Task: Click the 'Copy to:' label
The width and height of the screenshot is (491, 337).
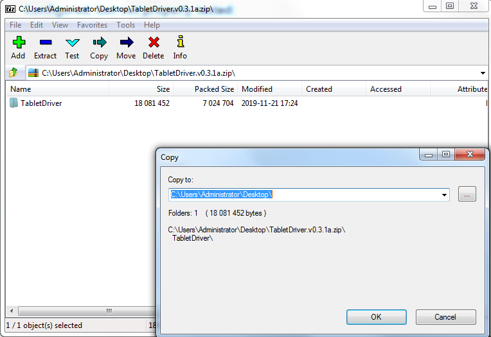Action: (181, 180)
